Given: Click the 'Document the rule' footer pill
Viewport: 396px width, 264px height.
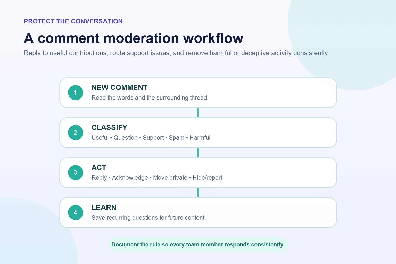Looking at the screenshot, I should coord(198,244).
